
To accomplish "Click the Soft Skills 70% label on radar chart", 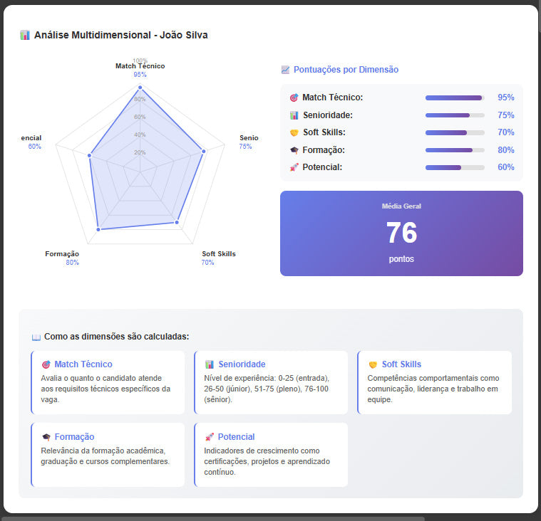I will point(207,263).
